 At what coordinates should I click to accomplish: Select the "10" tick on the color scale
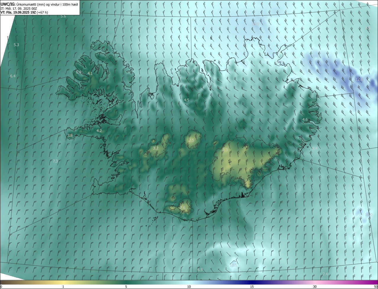click(189, 287)
